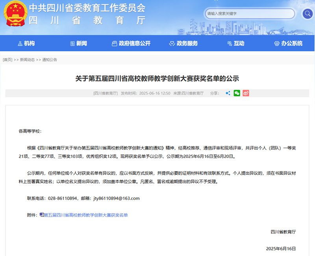315x256 pixels.
Task: Click the search keyword input field
Action: [x=250, y=14]
